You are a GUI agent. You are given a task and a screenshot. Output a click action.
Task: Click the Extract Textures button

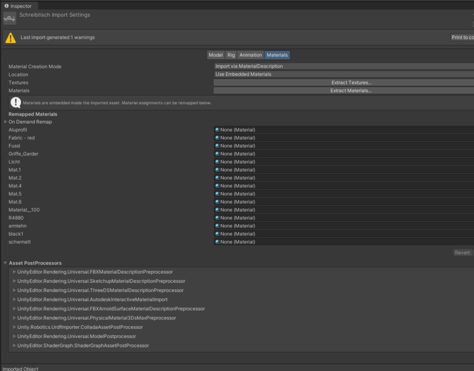344,82
